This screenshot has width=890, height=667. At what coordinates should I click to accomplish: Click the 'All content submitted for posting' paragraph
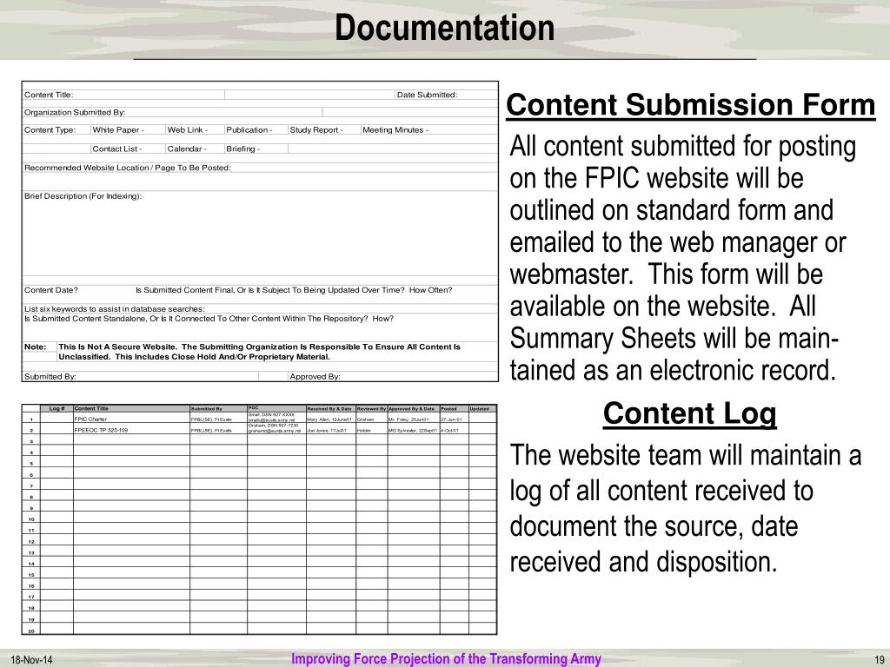tap(683, 258)
